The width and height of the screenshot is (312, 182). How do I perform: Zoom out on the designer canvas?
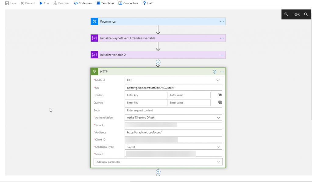[x=306, y=14]
